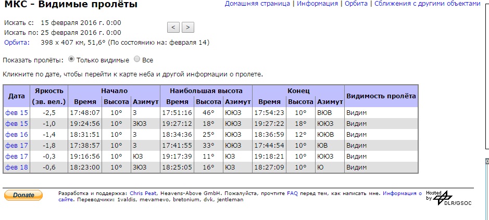Open the 'фев 18' pass date link

pos(17,167)
